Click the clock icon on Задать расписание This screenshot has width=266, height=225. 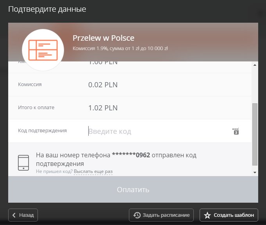pyautogui.click(x=137, y=215)
